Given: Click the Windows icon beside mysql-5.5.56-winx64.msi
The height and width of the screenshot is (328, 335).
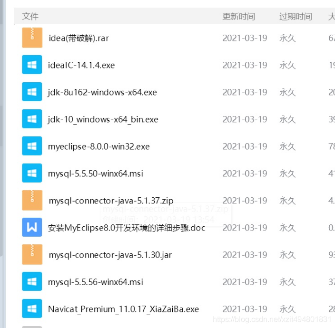Looking at the screenshot, I should [x=32, y=281].
